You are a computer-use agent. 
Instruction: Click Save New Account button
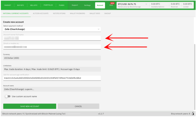(x=30, y=106)
